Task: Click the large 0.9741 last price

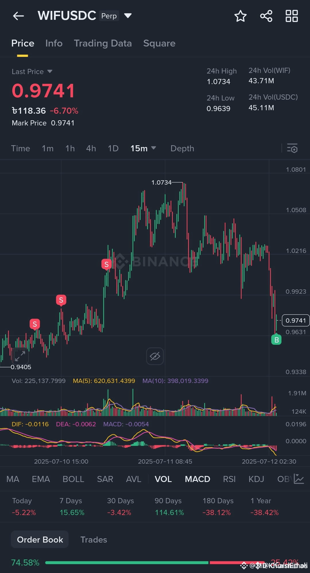Action: pos(43,91)
